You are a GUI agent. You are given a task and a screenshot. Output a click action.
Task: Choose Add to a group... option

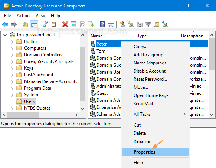click(155, 55)
